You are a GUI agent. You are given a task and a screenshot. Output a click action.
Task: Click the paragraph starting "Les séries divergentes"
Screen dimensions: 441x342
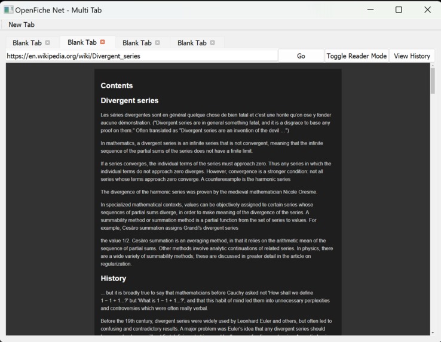pos(216,122)
